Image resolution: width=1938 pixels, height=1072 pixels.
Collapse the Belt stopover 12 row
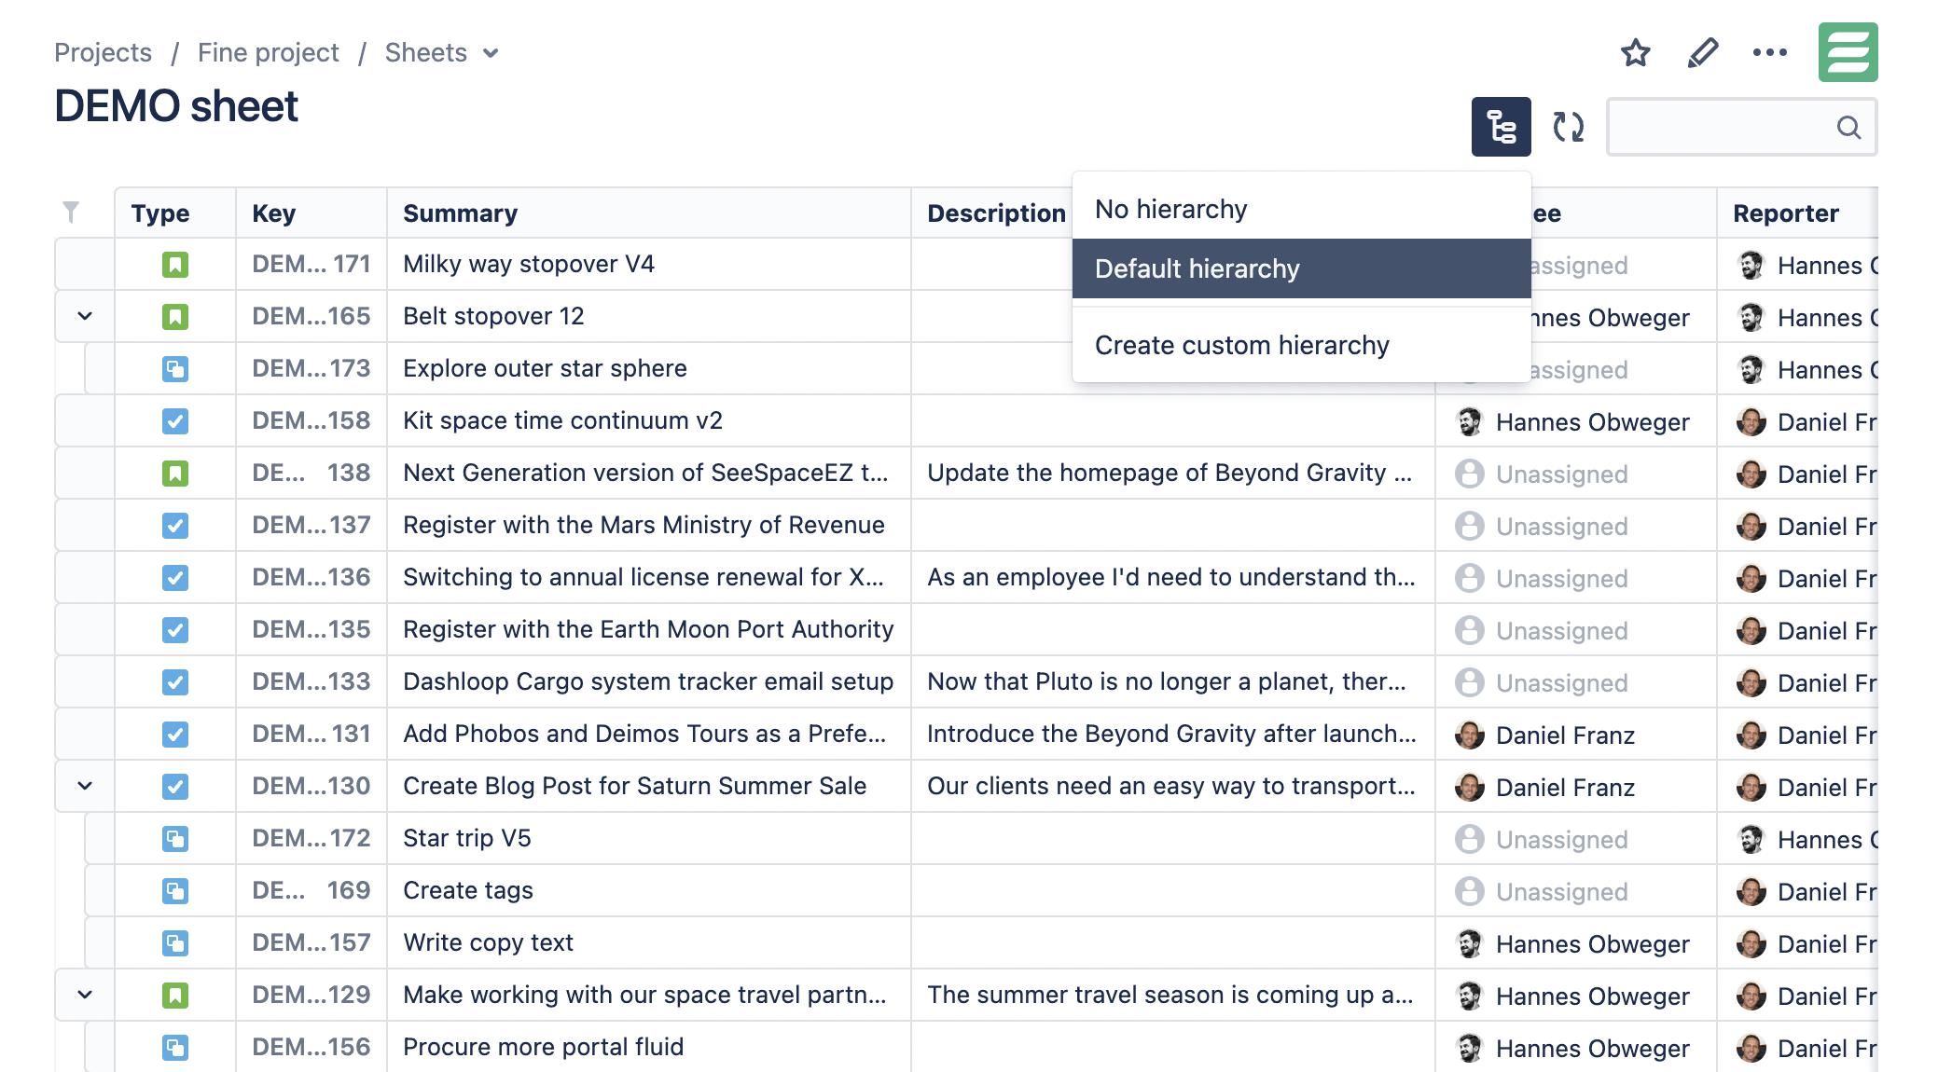83,316
